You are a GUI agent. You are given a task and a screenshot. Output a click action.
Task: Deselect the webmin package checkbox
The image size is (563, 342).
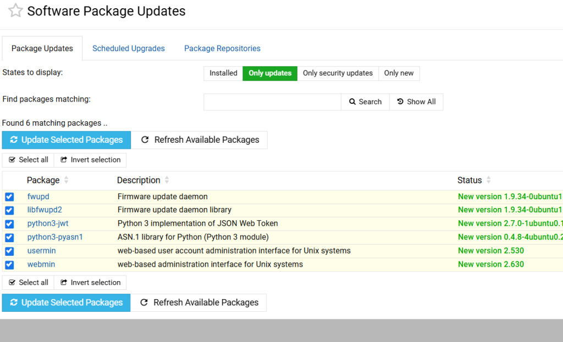pos(9,265)
